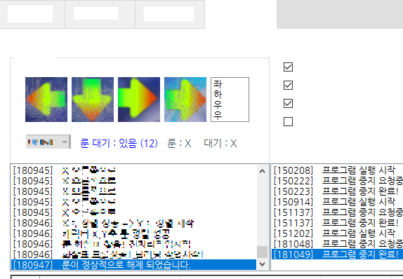Select right log row '[151137] 프로그램 중지 요청중'
The width and height of the screenshot is (403, 279).
point(337,212)
